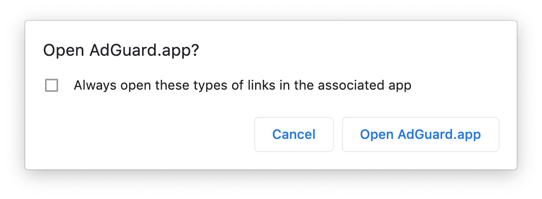Select the empty square checkbox box
This screenshot has height=199, width=542.
pyautogui.click(x=52, y=85)
